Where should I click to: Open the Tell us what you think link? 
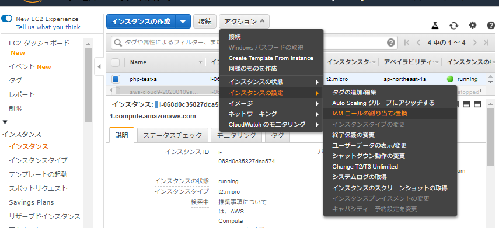48,27
